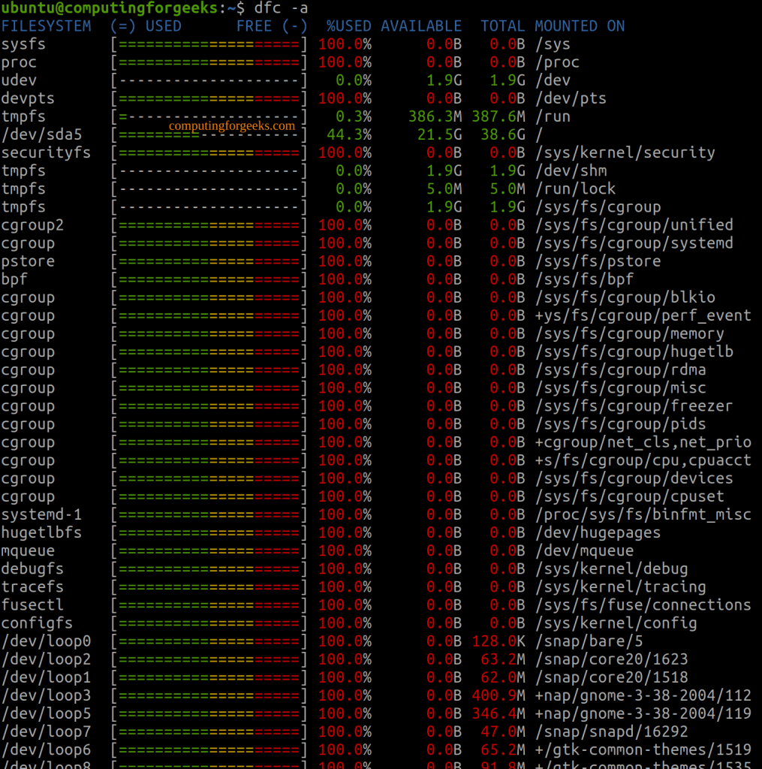
Task: Click the tracefs filesystem name
Action: click(32, 587)
